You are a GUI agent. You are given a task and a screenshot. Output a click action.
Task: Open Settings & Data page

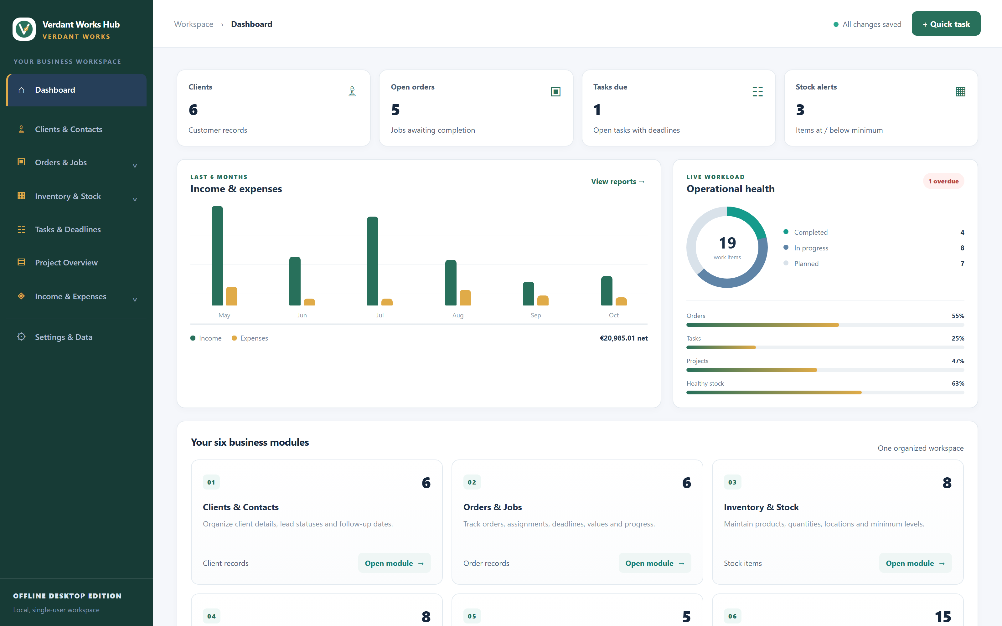[77, 337]
